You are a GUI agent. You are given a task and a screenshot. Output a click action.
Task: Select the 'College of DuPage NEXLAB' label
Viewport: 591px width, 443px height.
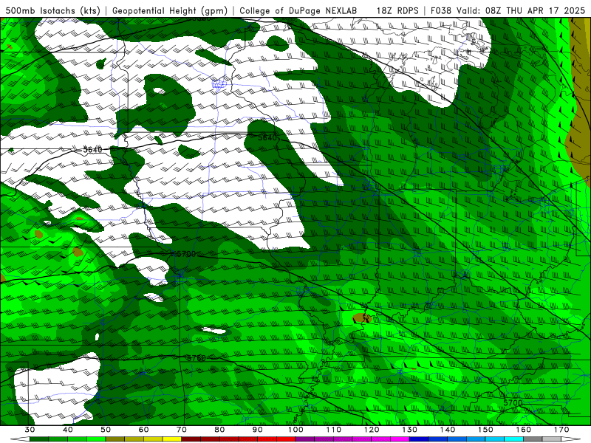(x=298, y=10)
